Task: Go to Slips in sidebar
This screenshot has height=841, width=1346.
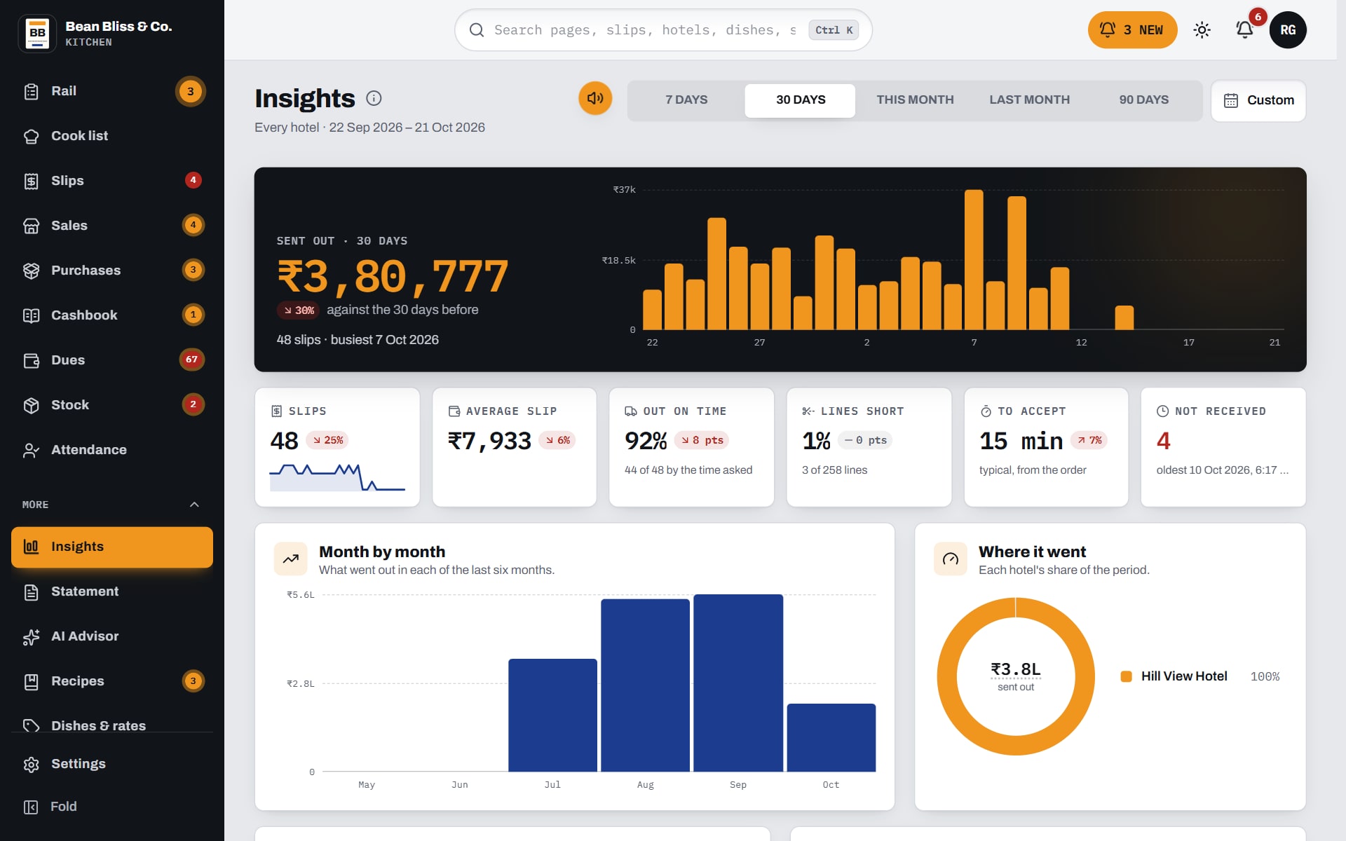Action: click(x=112, y=181)
